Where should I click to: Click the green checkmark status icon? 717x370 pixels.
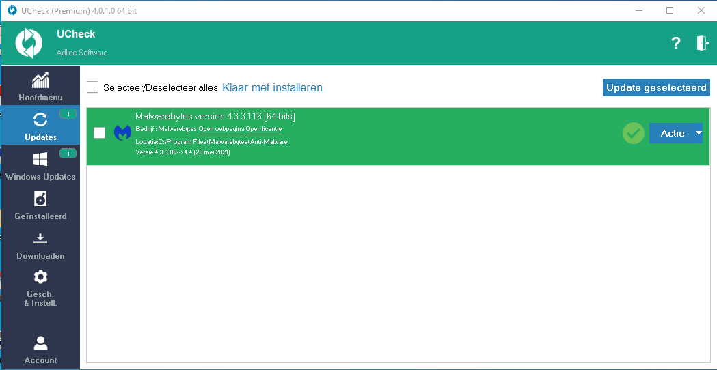click(634, 133)
